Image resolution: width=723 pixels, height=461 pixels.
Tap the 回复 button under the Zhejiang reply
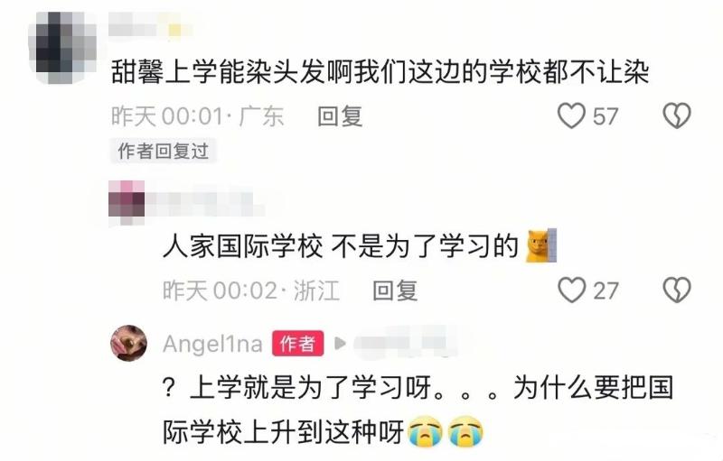pyautogui.click(x=395, y=290)
